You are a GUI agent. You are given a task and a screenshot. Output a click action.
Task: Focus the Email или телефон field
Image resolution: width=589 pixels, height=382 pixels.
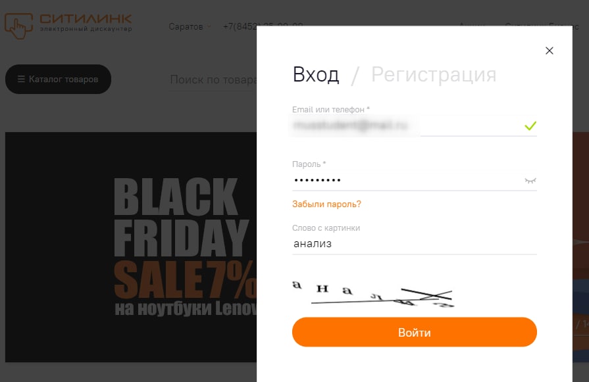415,126
